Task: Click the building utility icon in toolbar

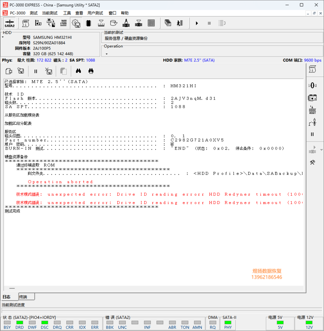Action: [38, 23]
